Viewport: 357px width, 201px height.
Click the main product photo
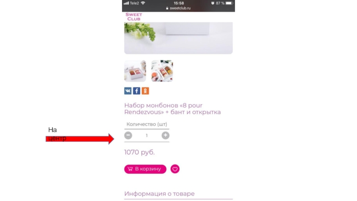178,38
